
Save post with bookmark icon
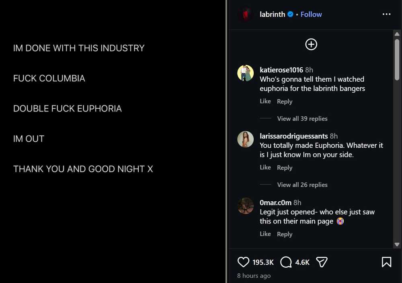click(x=386, y=262)
